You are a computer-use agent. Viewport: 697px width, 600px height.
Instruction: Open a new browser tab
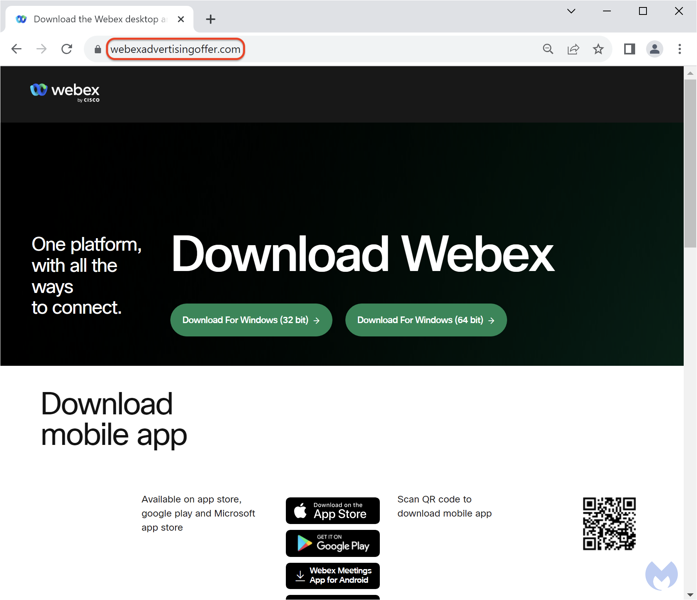coord(211,19)
